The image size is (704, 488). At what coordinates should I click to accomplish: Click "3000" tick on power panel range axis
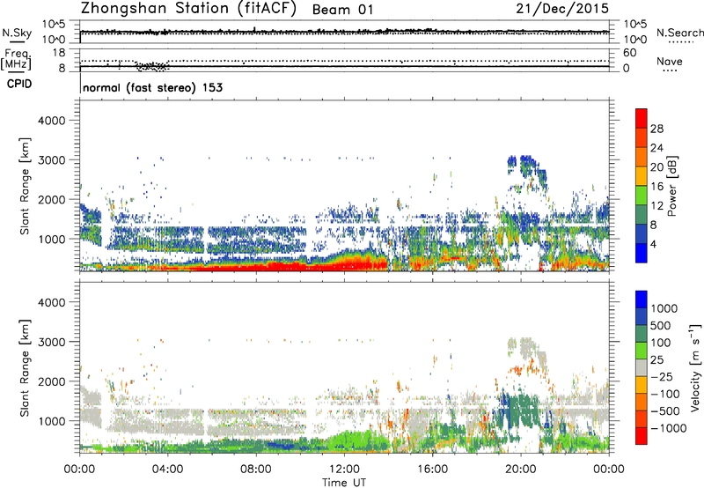(x=52, y=160)
